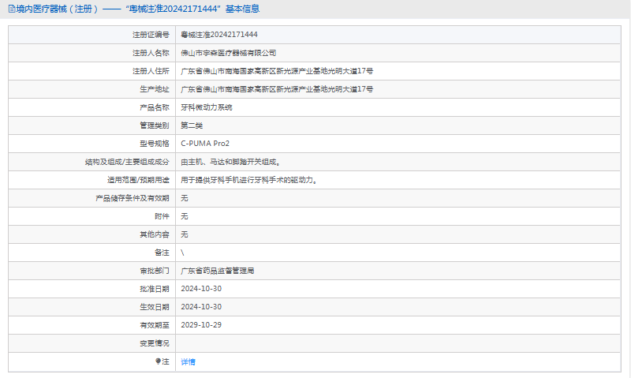Open the 详情 link in the 注 row
This screenshot has height=378, width=631.
pyautogui.click(x=188, y=362)
